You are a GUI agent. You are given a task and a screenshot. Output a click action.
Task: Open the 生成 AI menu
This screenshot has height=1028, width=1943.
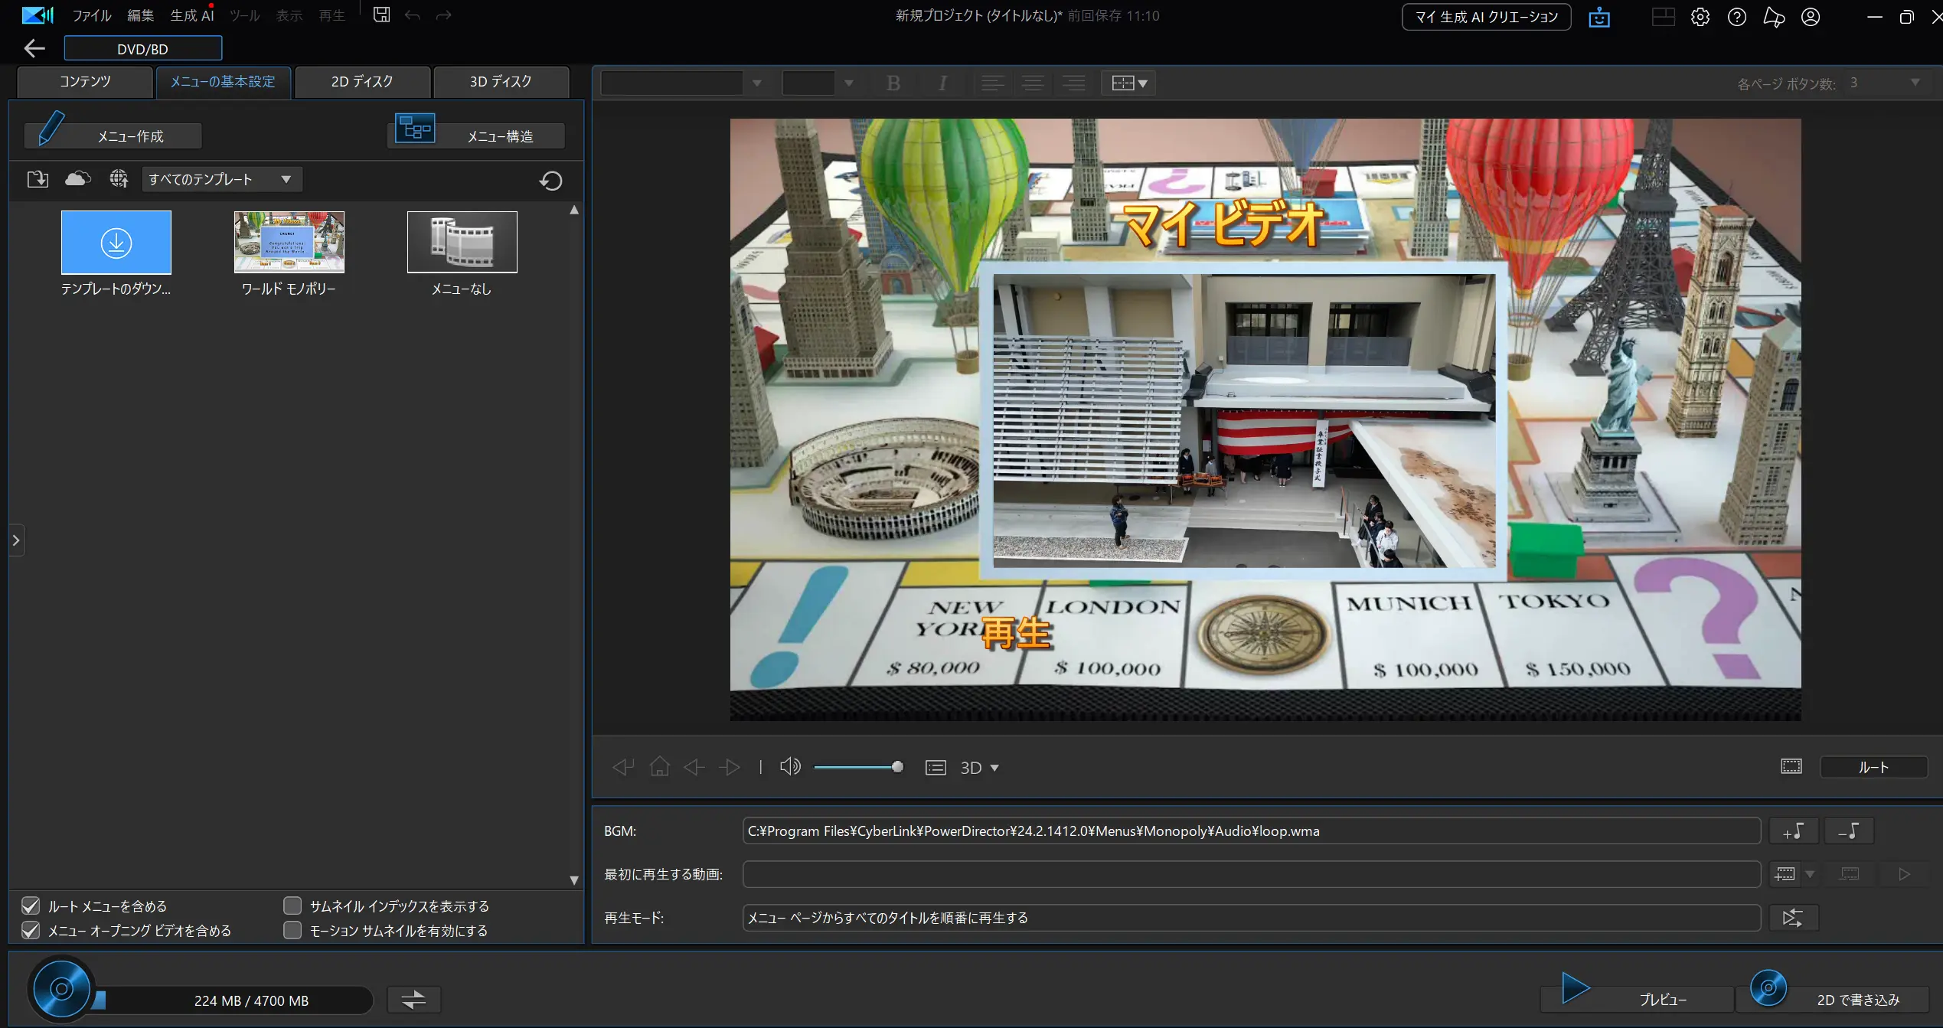click(x=192, y=15)
